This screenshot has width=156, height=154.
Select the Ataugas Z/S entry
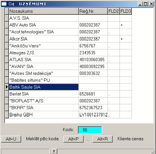tap(44, 53)
